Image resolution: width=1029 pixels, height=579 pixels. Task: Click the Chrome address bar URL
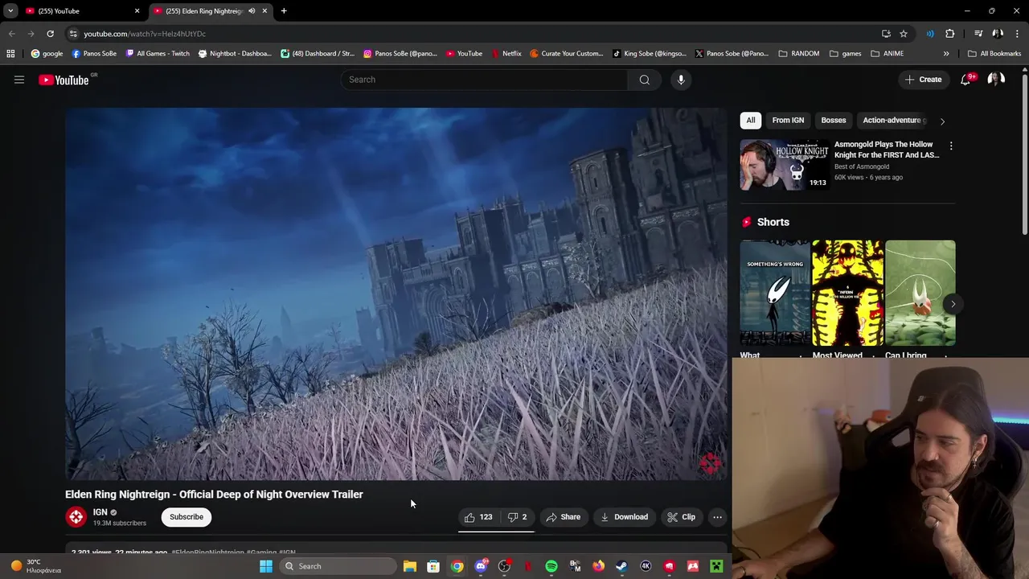145,34
